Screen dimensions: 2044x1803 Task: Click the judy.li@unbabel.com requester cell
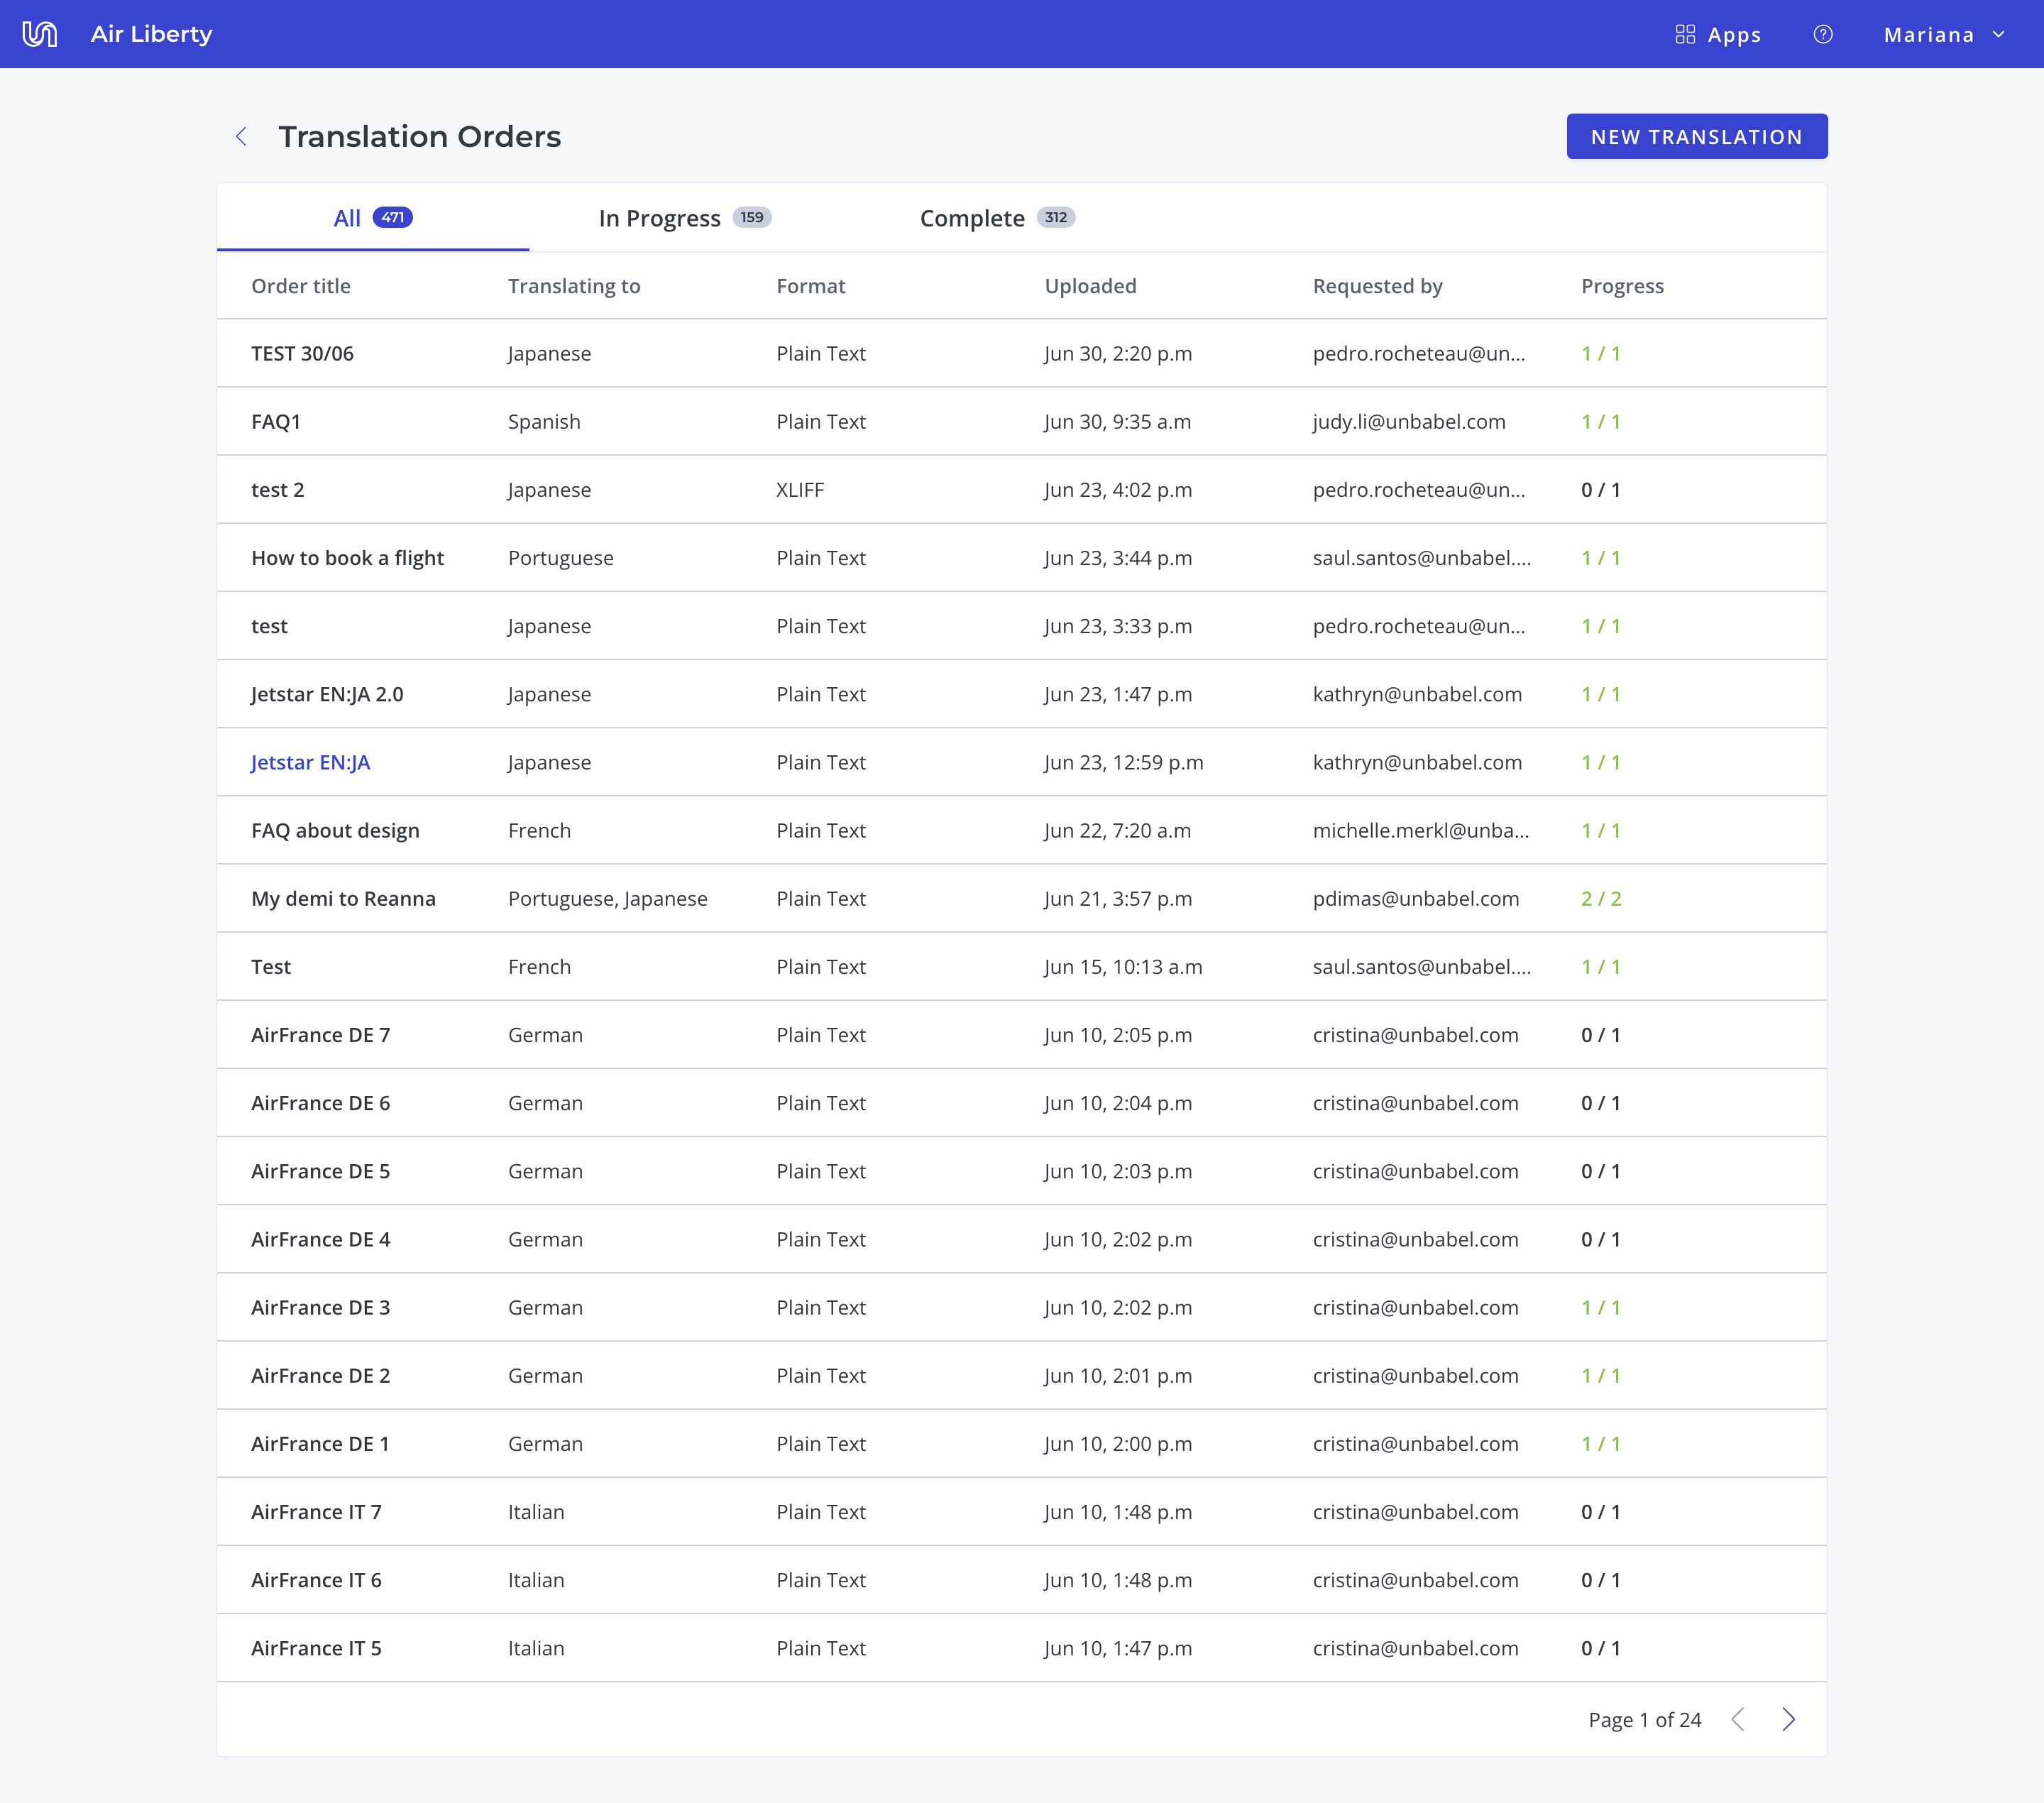1409,421
